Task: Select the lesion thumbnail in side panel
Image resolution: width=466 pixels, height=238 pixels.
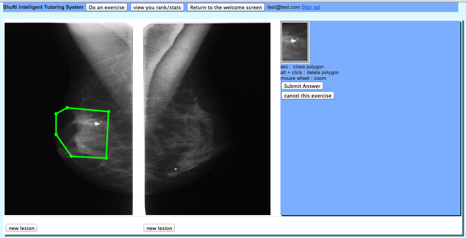Action: [295, 42]
